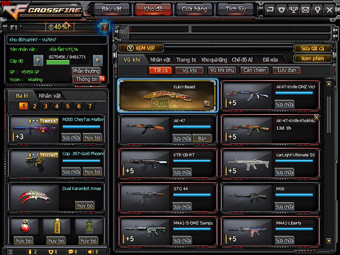The image size is (340, 255).
Task: Select backpack slot 7
Action: tap(90, 106)
